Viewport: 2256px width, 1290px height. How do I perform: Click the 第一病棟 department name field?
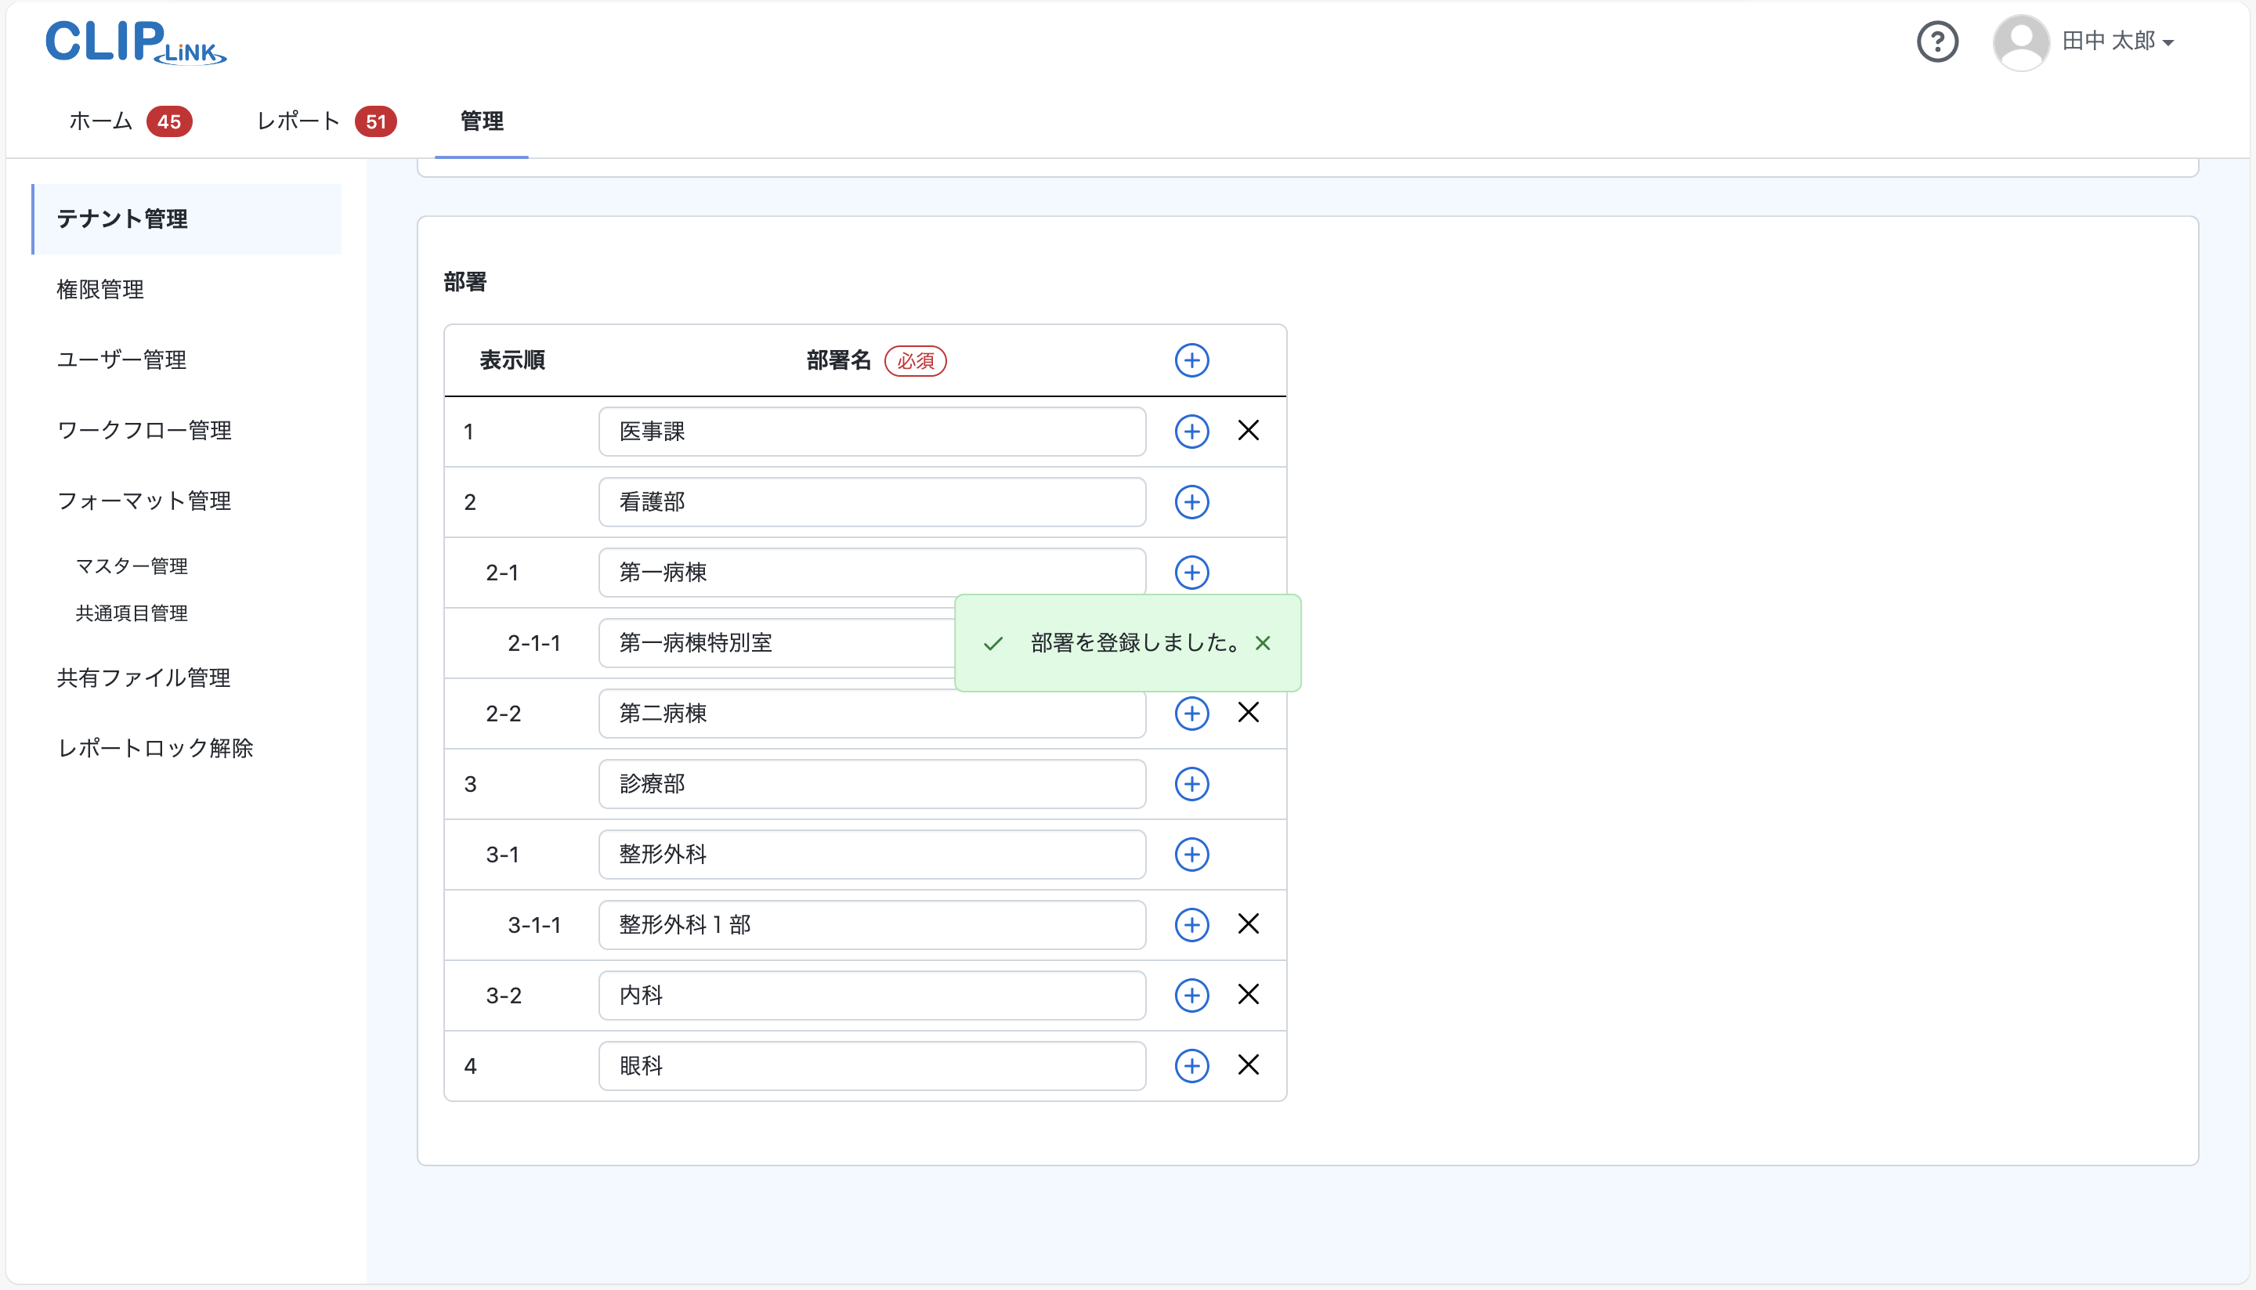point(871,573)
